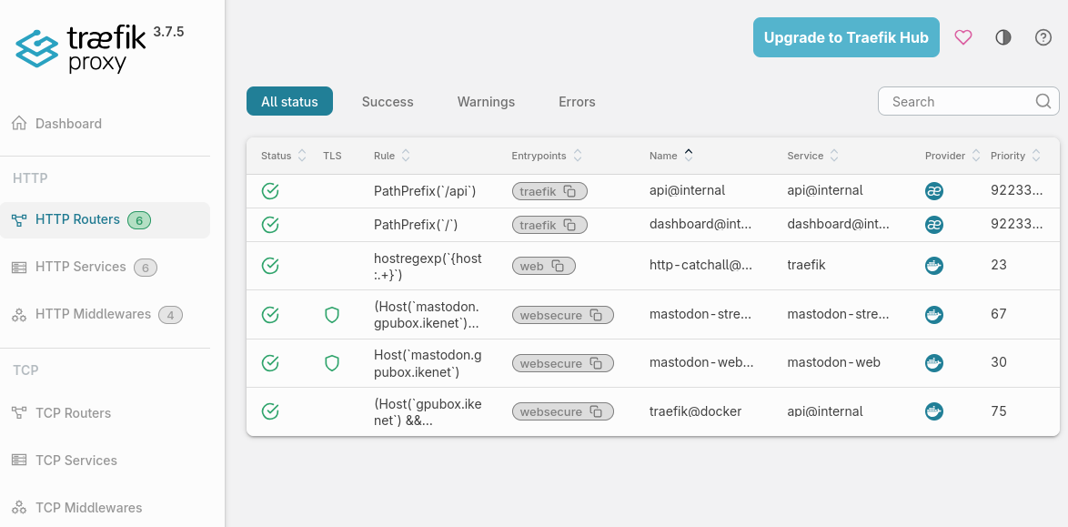Select the Success filter tab
Image resolution: width=1068 pixels, height=527 pixels.
pos(388,102)
